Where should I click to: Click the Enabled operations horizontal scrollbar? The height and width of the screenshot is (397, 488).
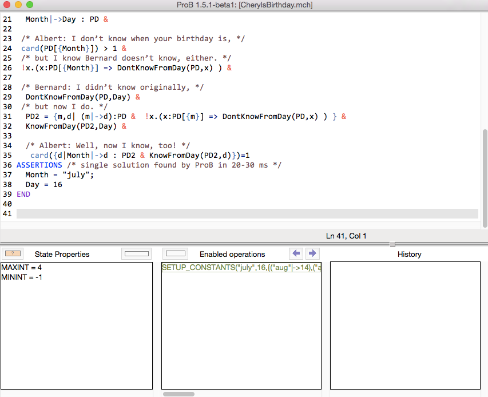click(178, 394)
